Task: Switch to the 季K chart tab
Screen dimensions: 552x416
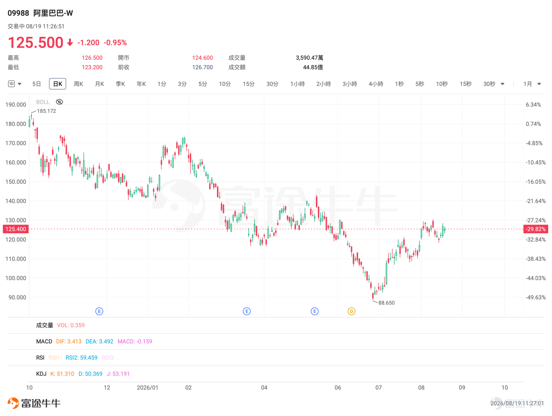Action: 120,84
